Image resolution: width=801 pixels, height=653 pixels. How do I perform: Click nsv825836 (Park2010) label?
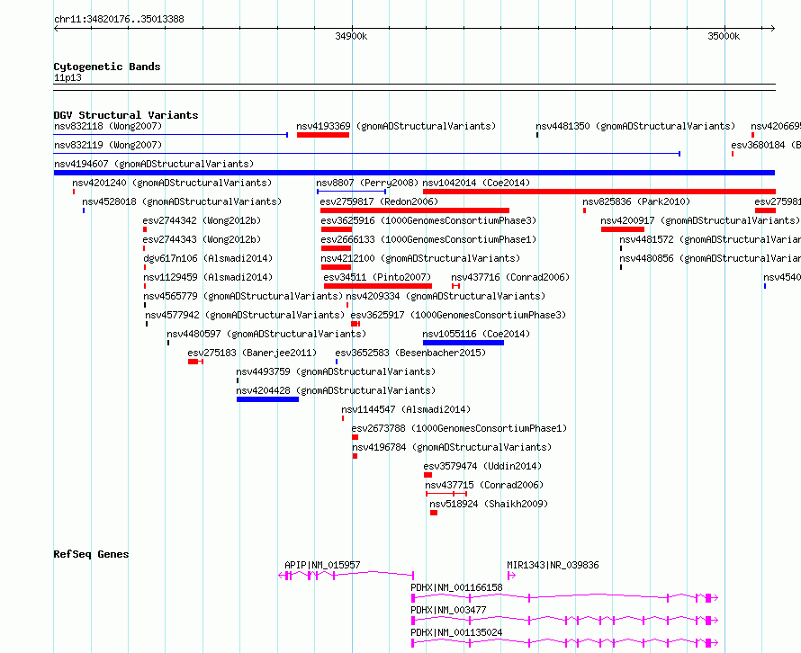(x=636, y=201)
